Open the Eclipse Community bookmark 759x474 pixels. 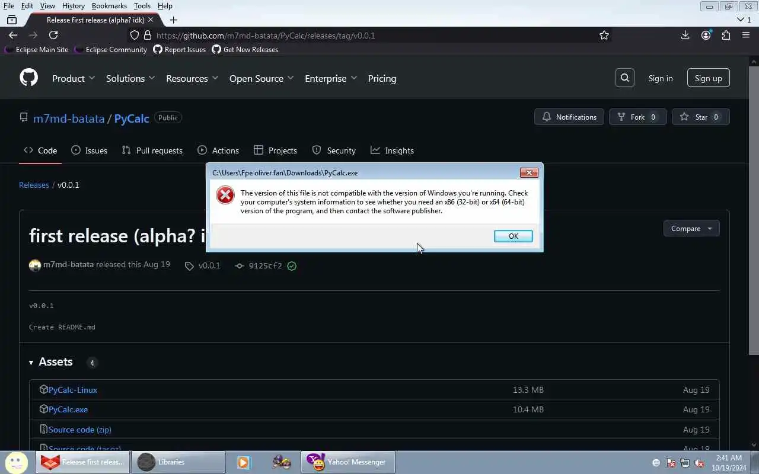pyautogui.click(x=110, y=50)
